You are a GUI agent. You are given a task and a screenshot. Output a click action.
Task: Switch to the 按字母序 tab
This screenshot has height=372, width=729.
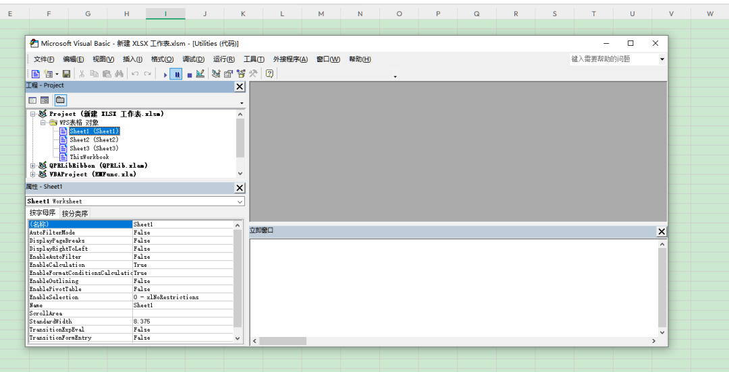43,213
